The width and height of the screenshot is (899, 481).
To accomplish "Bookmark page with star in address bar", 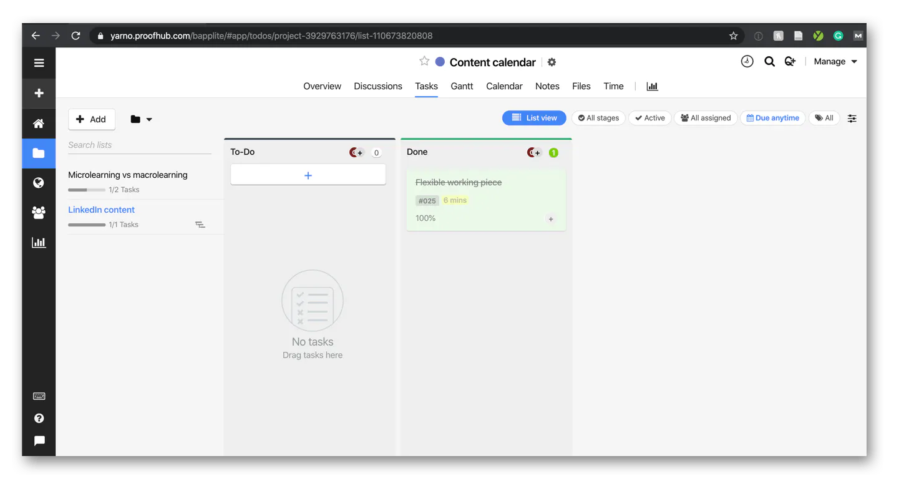I will (734, 36).
